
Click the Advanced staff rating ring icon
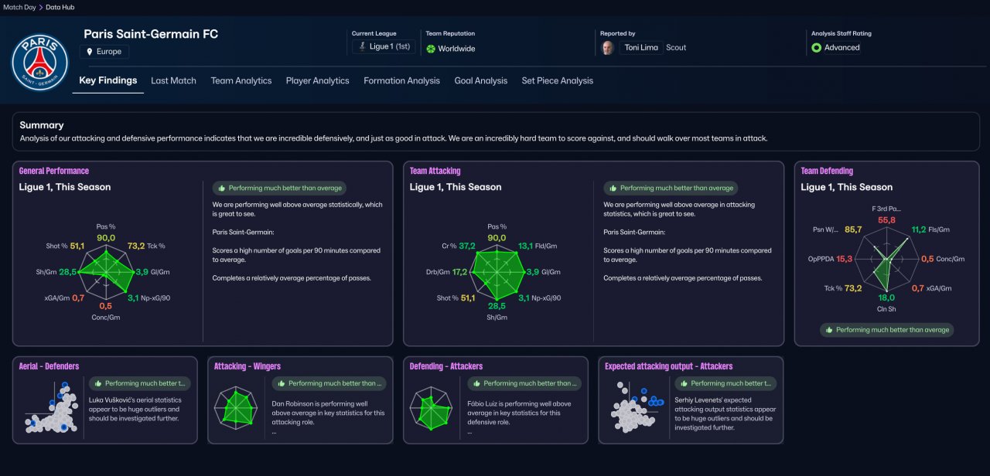(816, 48)
